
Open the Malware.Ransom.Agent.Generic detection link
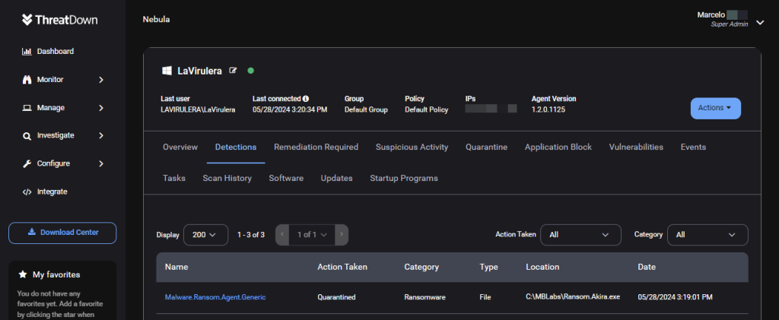coord(215,297)
